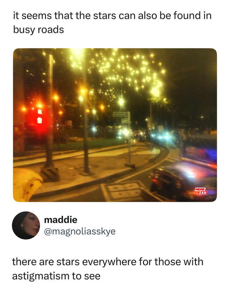
Task: Open the night street photo attachment
Action: point(115,125)
